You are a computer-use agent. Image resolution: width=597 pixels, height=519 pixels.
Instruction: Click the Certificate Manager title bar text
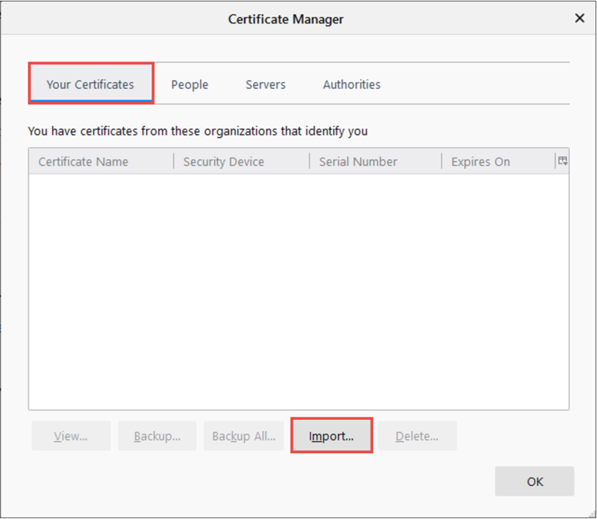pos(286,19)
